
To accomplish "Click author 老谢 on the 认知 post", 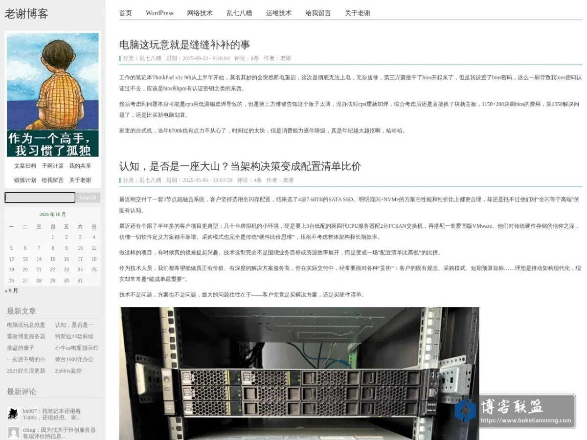I will click(288, 180).
